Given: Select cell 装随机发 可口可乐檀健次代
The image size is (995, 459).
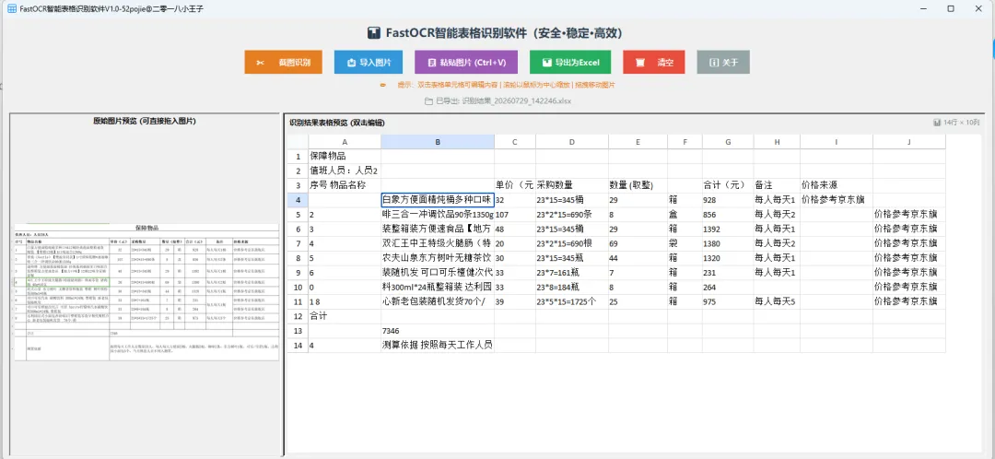Looking at the screenshot, I should coord(438,272).
